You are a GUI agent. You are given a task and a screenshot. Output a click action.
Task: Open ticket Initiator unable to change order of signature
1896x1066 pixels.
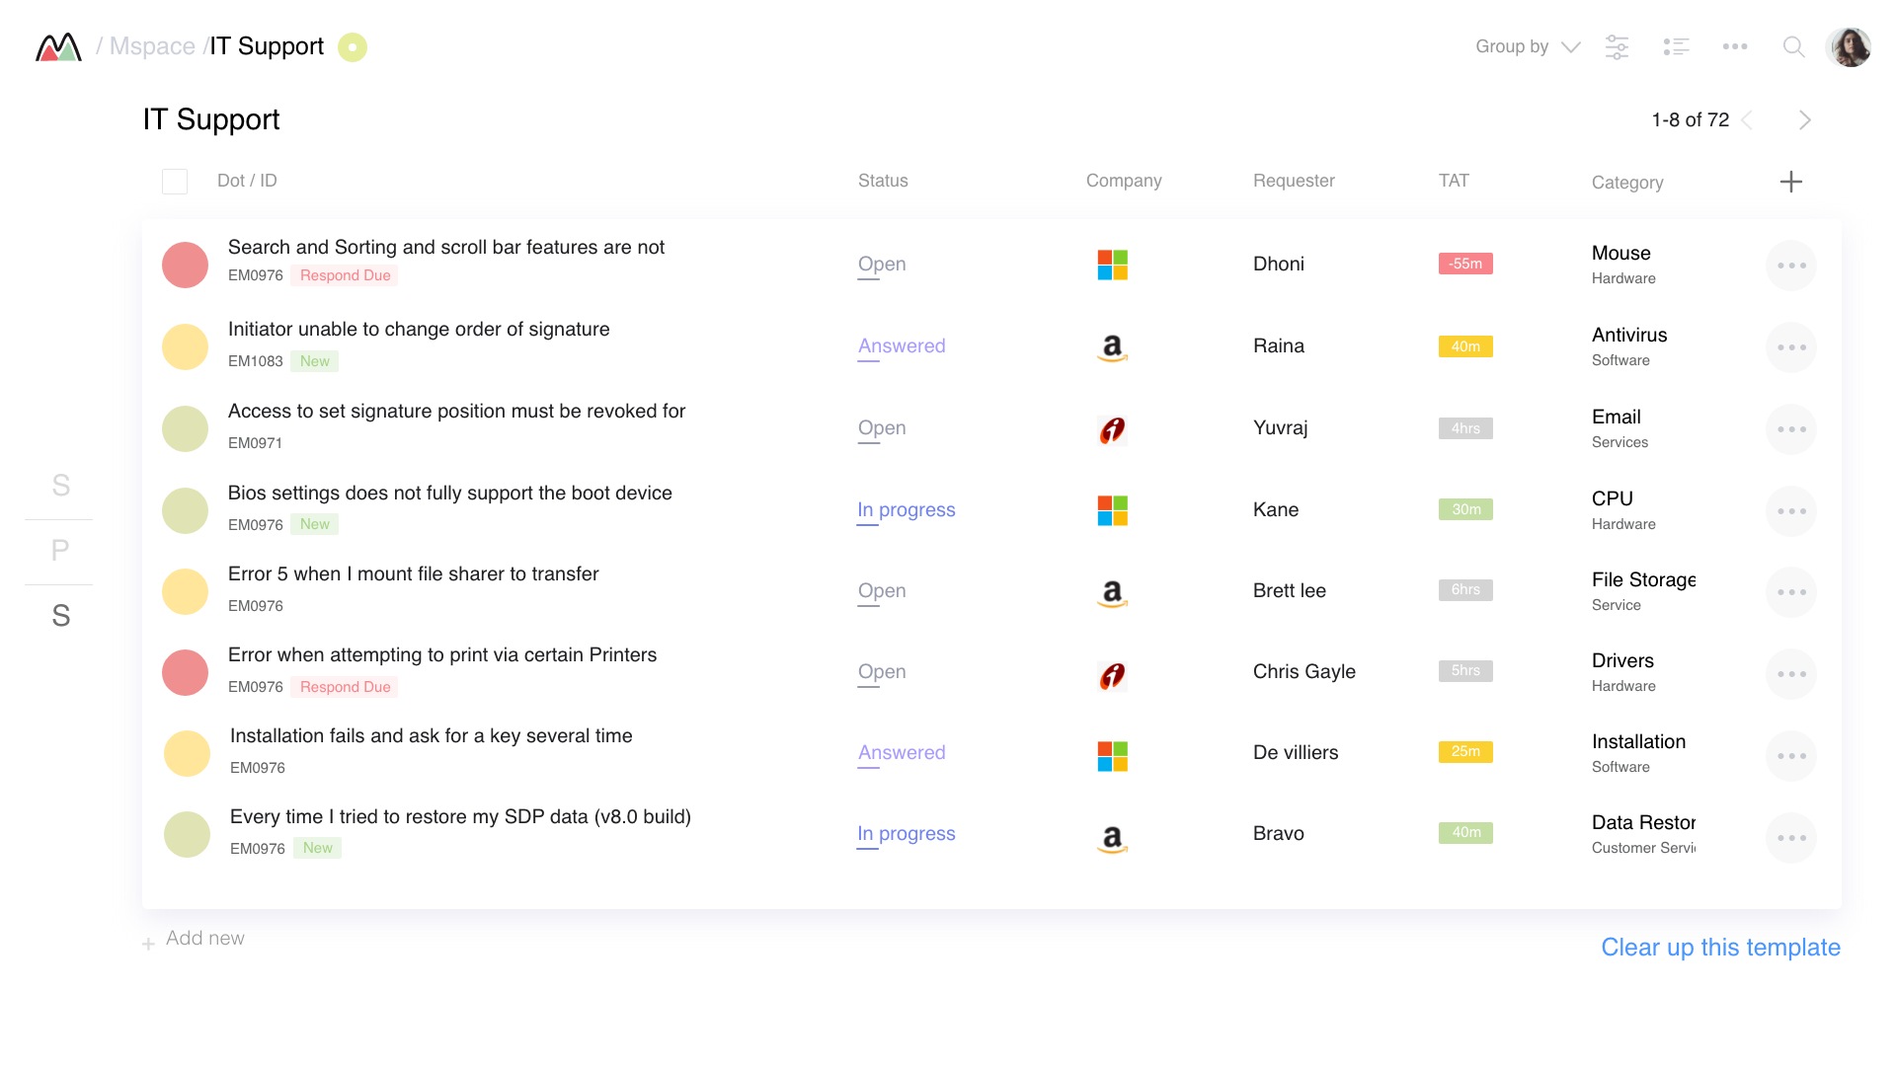(x=419, y=330)
